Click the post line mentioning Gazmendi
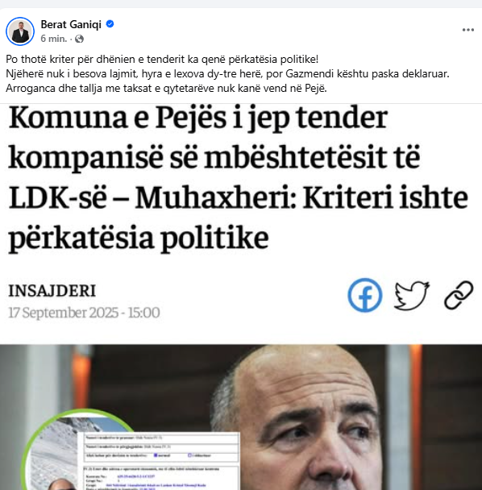 pos(227,74)
